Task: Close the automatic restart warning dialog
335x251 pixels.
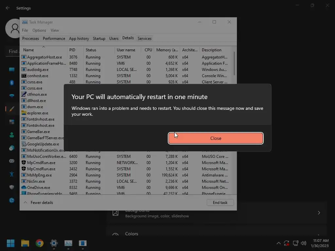Action: [216, 138]
